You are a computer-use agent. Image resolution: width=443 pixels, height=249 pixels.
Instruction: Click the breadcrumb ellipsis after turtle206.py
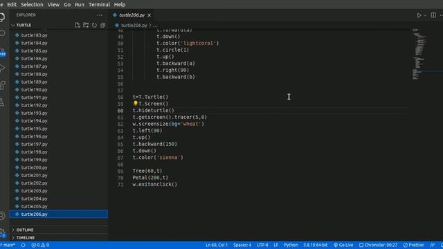pos(155,26)
